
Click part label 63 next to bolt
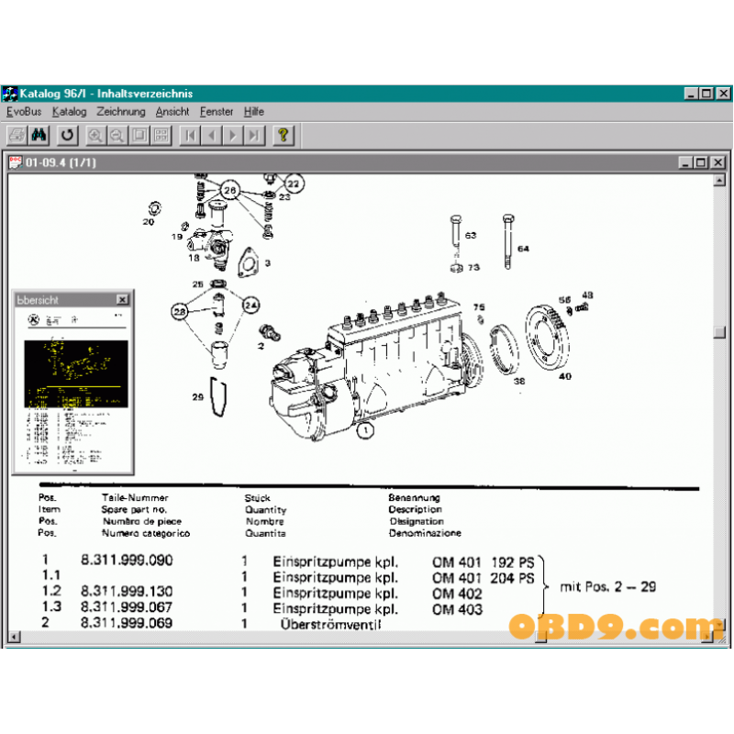pyautogui.click(x=471, y=235)
